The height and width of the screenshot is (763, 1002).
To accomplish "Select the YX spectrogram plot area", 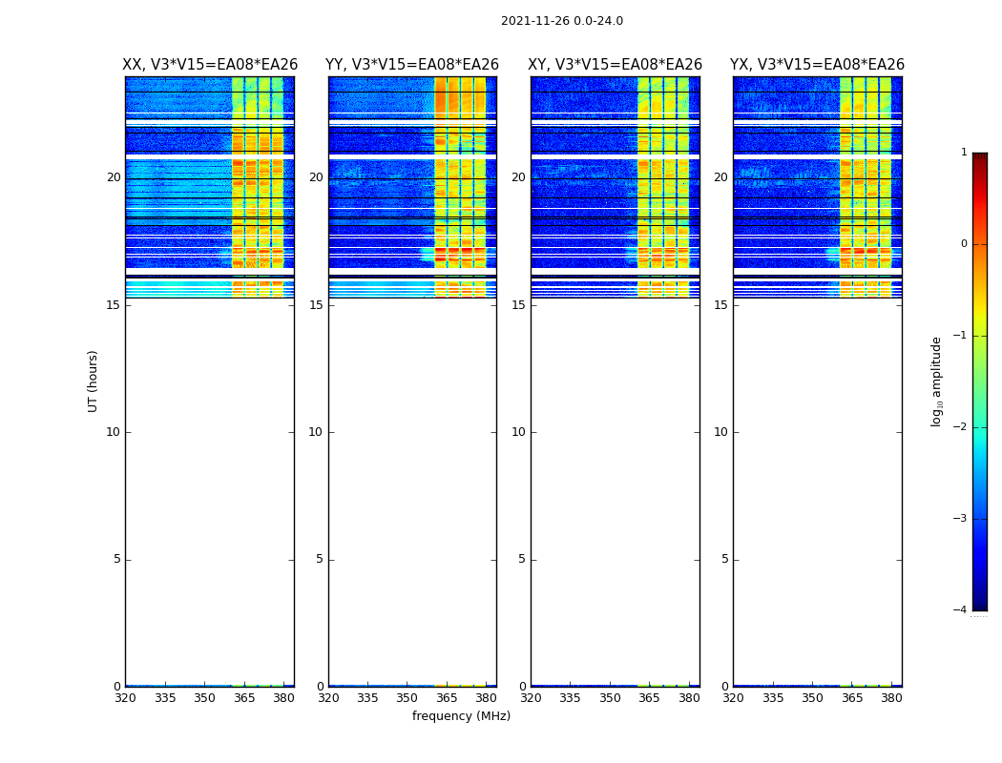I will [x=817, y=381].
